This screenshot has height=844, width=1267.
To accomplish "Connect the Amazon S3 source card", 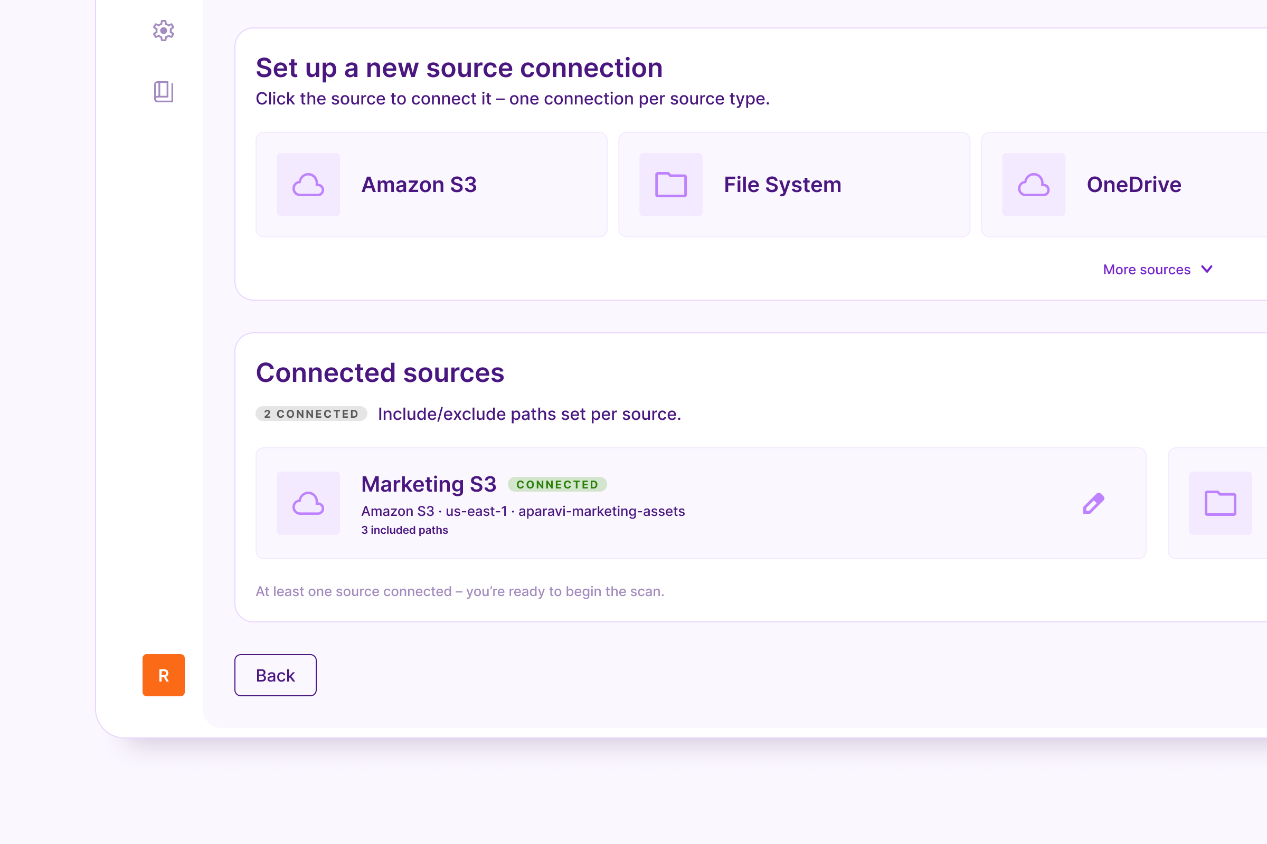I will (x=431, y=185).
